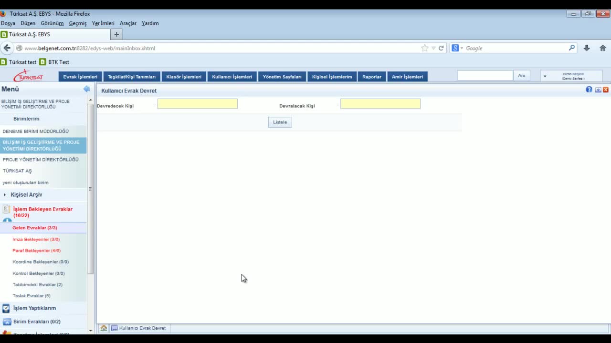
Task: Minimize the Kullanıcı Evrak Devret panel
Action: 598,90
